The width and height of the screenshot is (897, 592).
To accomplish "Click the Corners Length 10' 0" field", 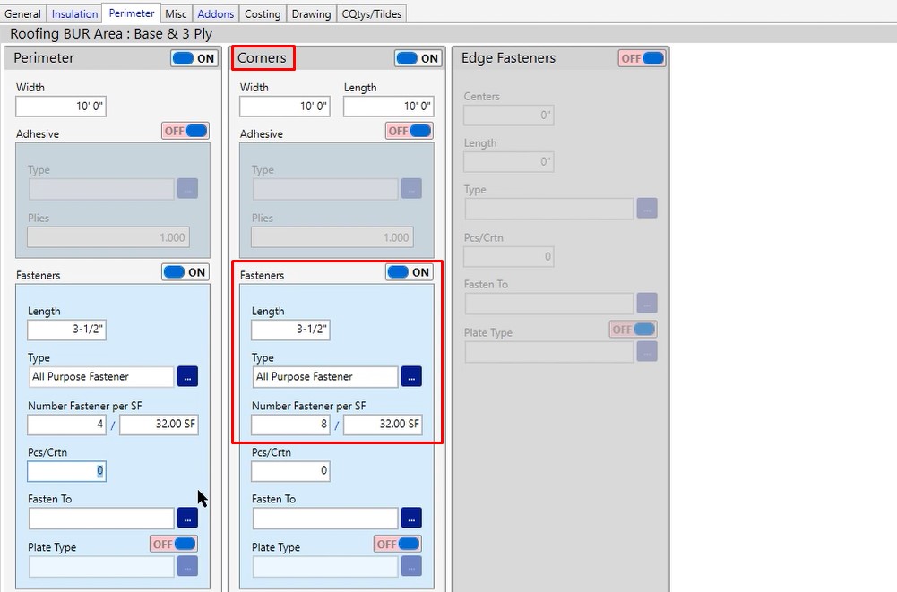I will tap(388, 107).
